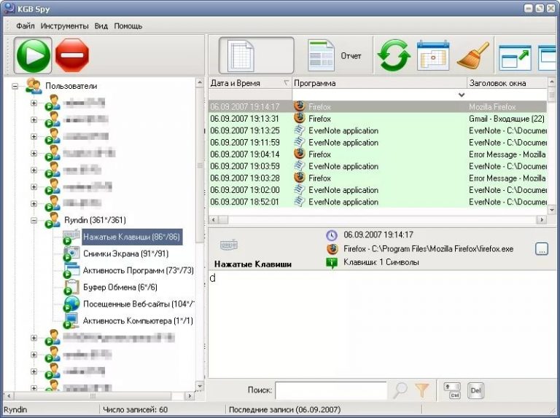The width and height of the screenshot is (560, 418).
Task: Switch to the table log view
Action: [x=257, y=55]
